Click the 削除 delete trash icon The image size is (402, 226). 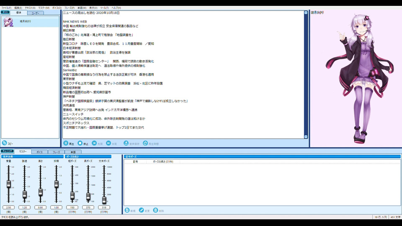click(155, 210)
